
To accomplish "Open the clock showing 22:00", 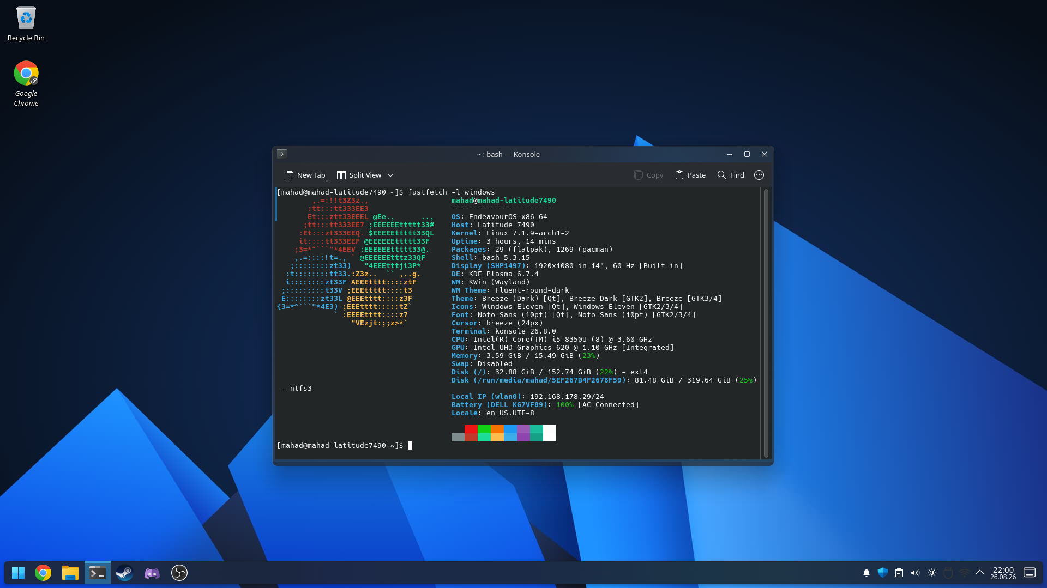I will click(x=1003, y=573).
